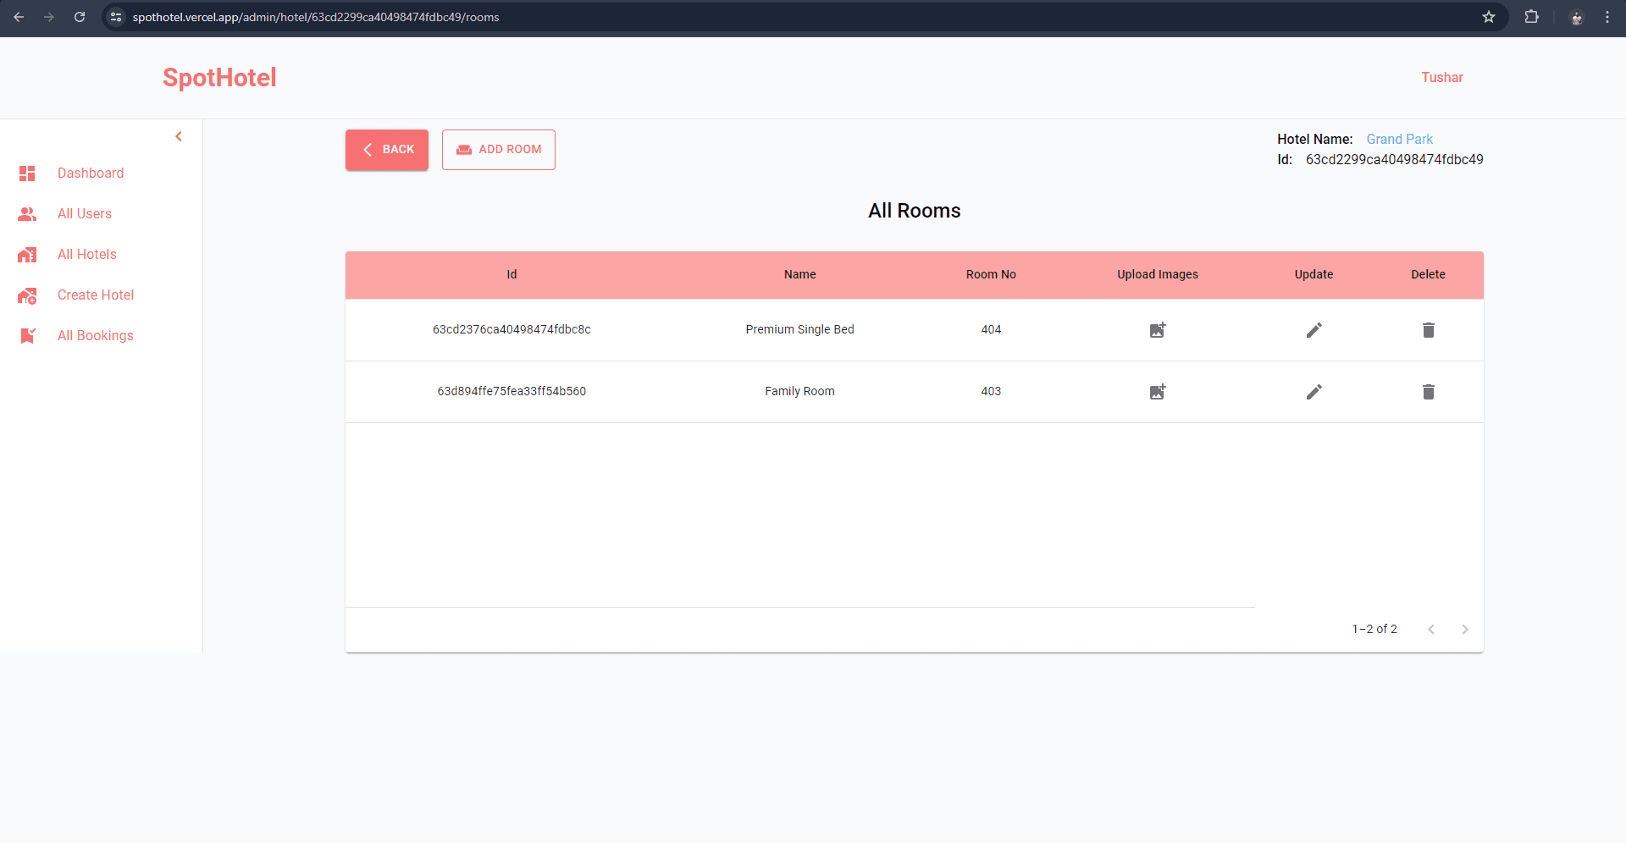Click the previous page arrow in pagination
1626x843 pixels.
pyautogui.click(x=1431, y=629)
